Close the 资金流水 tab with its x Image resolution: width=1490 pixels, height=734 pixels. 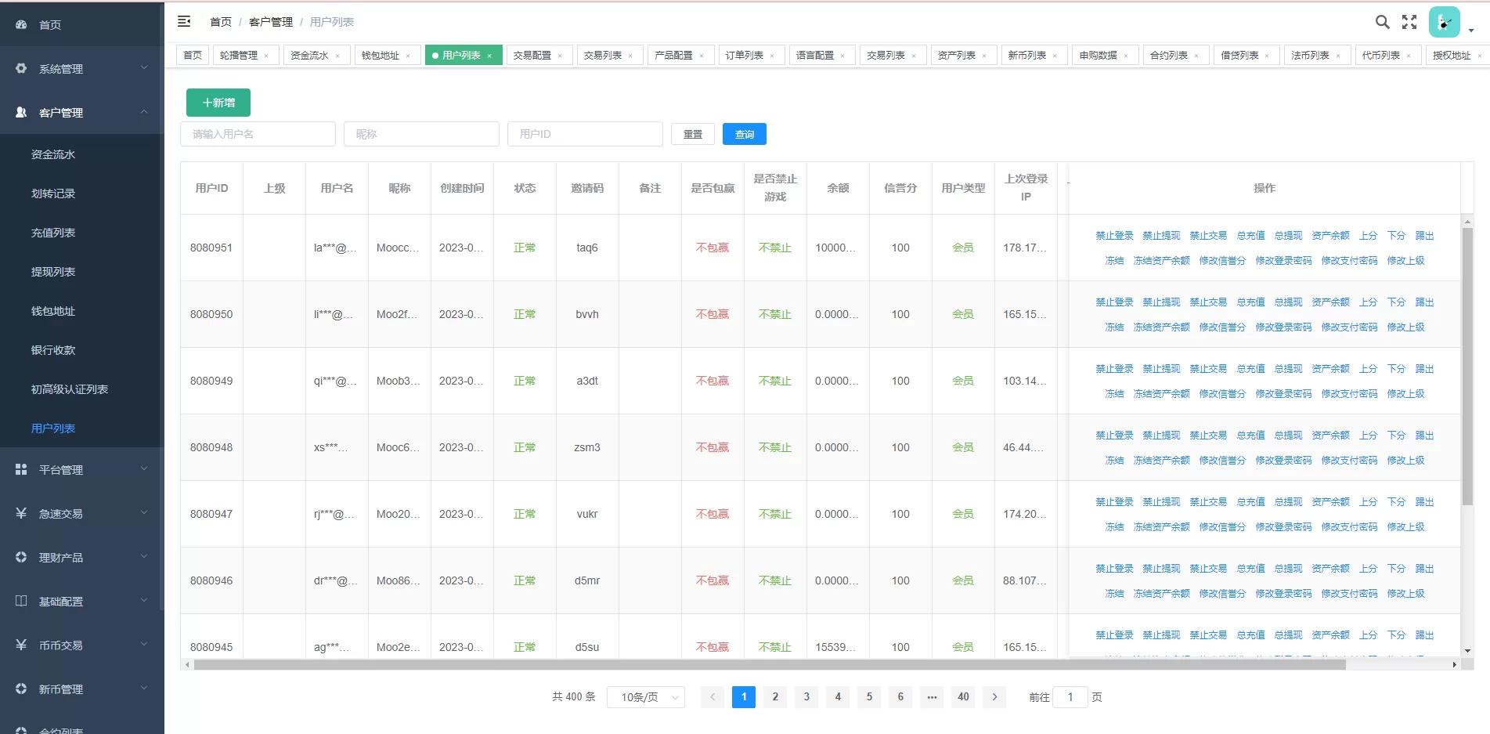click(337, 56)
